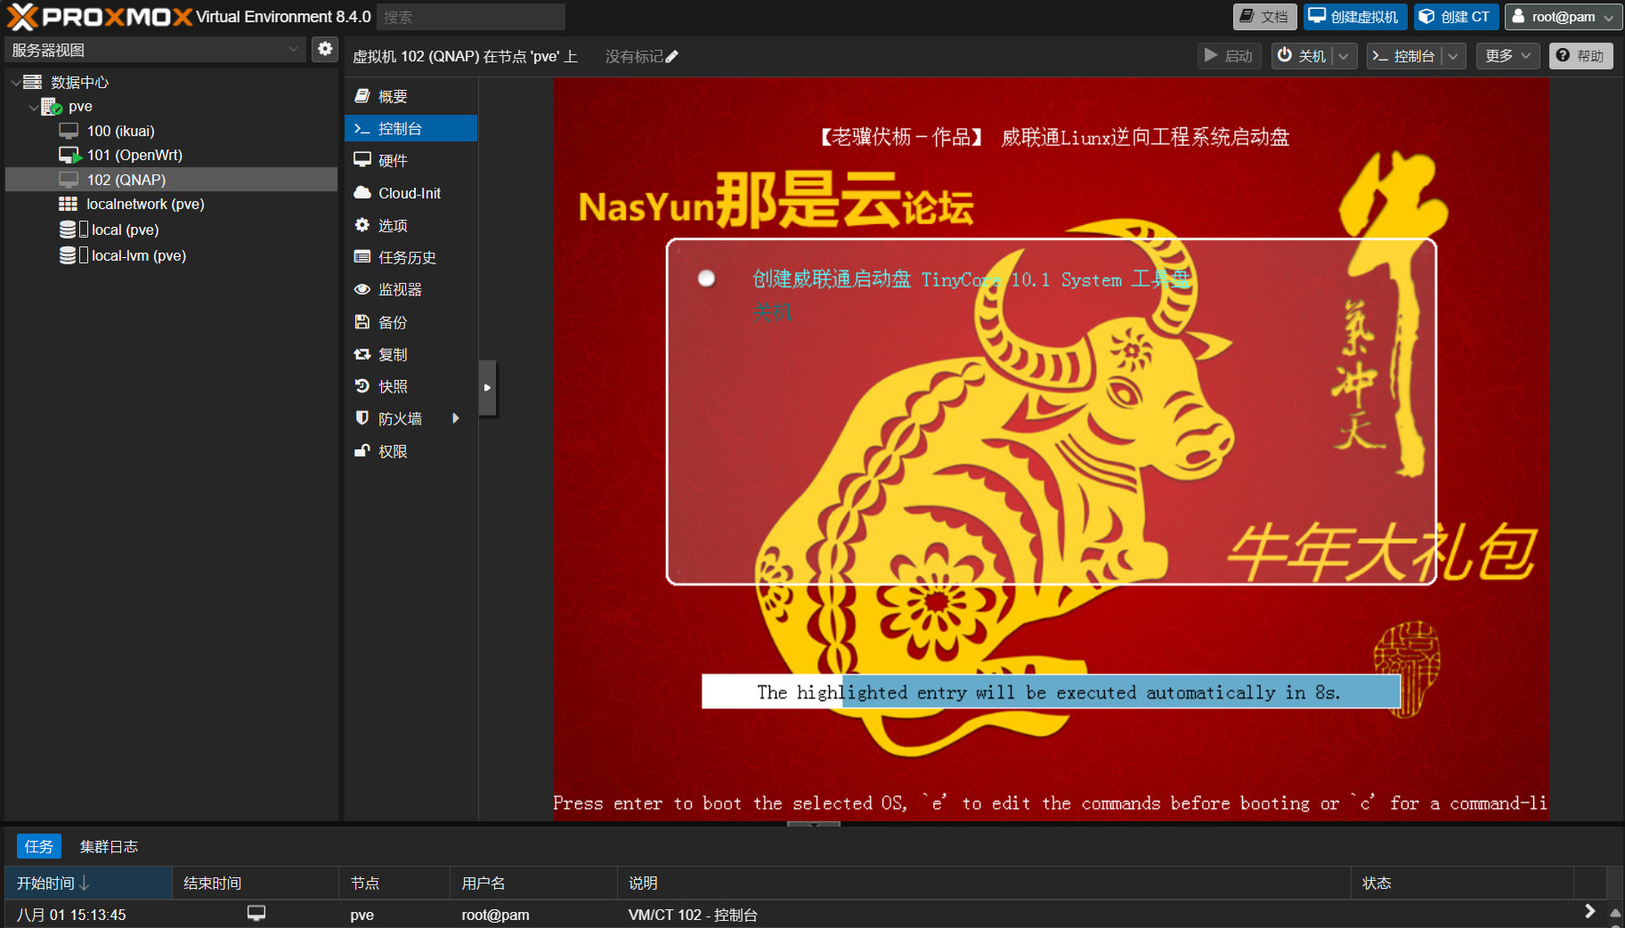Sort by Status (状态) column
Screen dimensions: 1625x928
(1462, 884)
